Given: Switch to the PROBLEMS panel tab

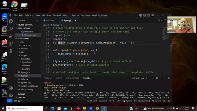Looking at the screenshot, I should (48, 78).
